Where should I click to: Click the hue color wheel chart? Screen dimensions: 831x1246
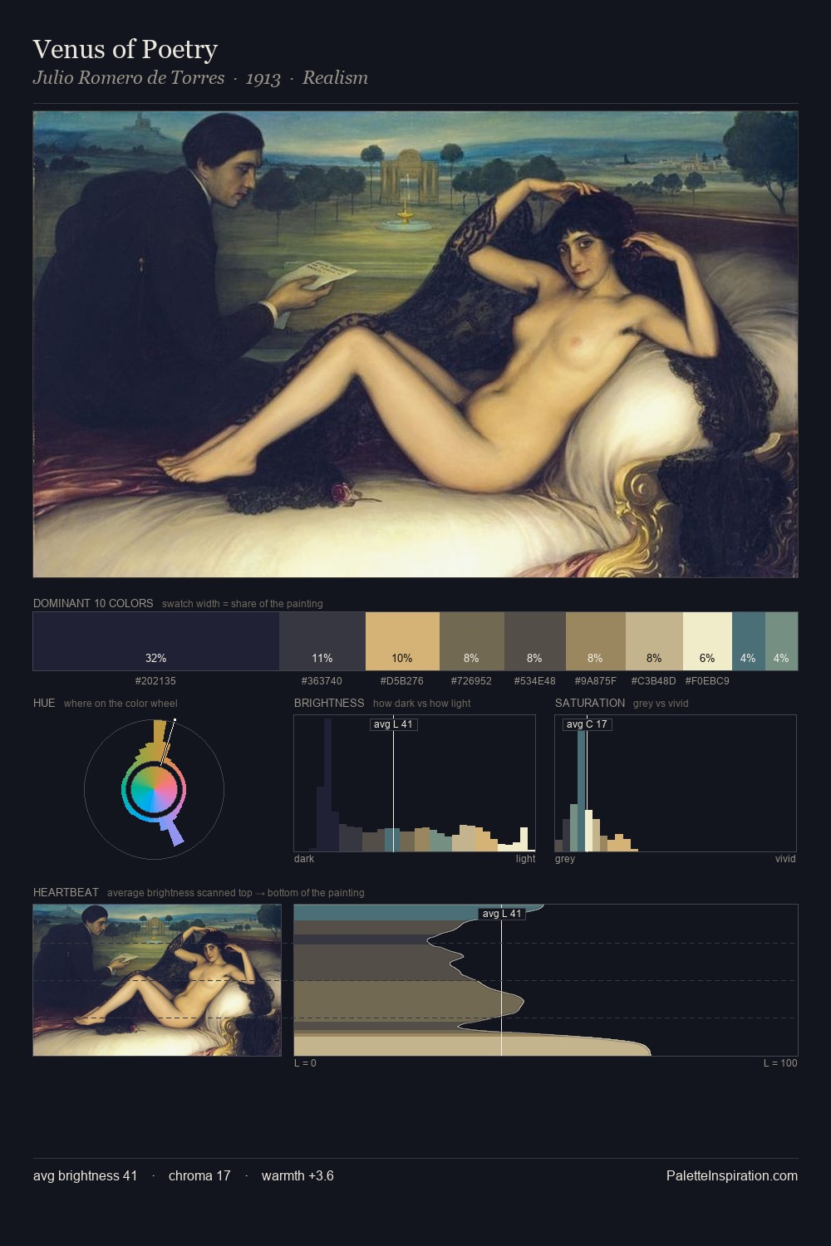point(154,789)
